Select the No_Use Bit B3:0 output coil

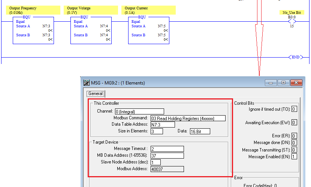click(x=292, y=21)
